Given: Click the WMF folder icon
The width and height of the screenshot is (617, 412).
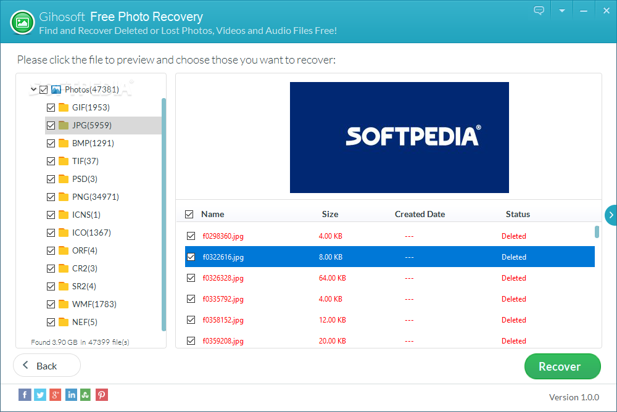Looking at the screenshot, I should click(x=64, y=304).
